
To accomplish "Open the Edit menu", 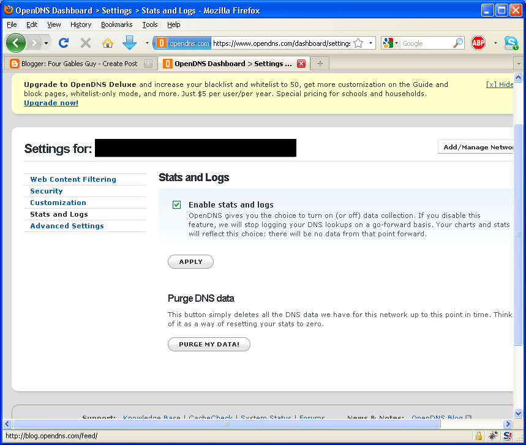I will tap(32, 24).
